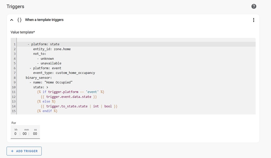The image size is (271, 158).
Task: Click the help question mark icon
Action: click(253, 6)
